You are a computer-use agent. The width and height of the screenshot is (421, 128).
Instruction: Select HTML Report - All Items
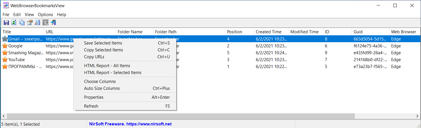coord(107,66)
